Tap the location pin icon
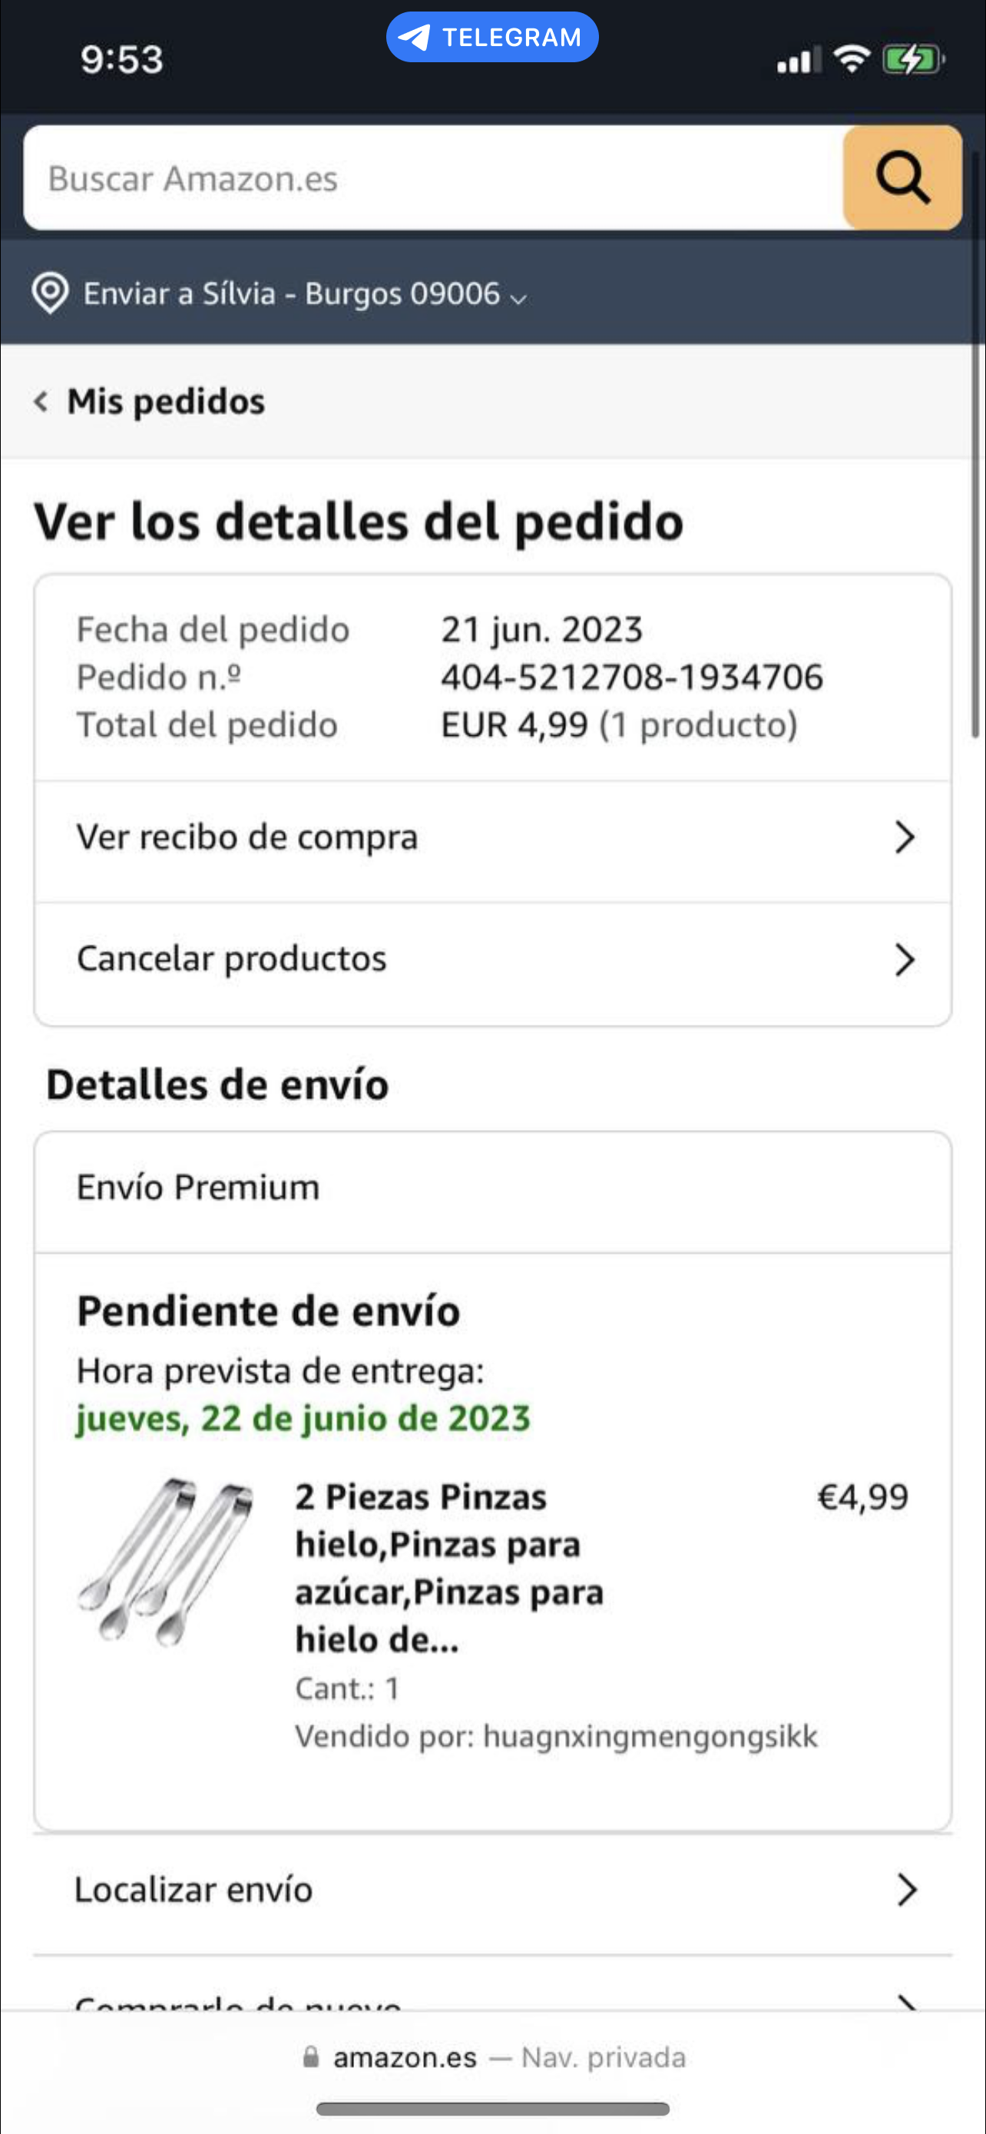986x2134 pixels. (x=50, y=293)
